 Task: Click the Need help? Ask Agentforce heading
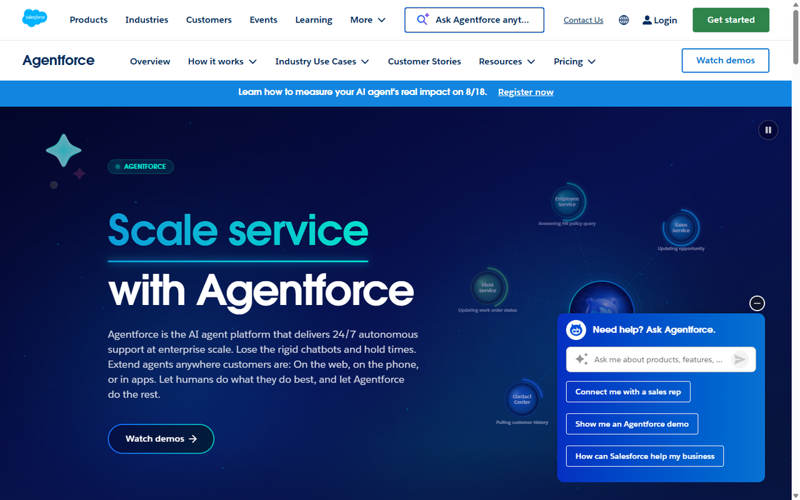point(654,329)
